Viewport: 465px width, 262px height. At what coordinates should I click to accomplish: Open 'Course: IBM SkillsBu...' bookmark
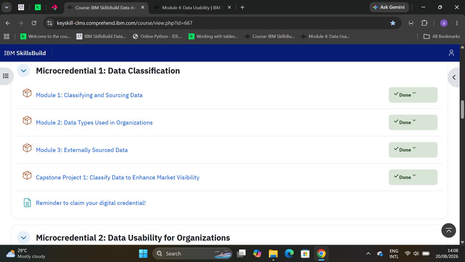[270, 36]
